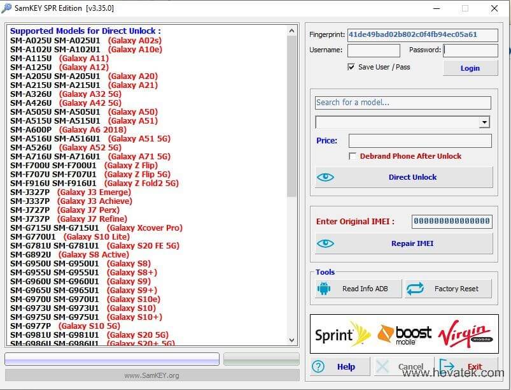Click the Exit button
The height and width of the screenshot is (390, 511).
click(x=468, y=366)
